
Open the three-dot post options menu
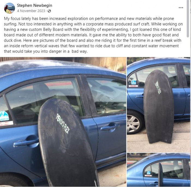point(181,8)
